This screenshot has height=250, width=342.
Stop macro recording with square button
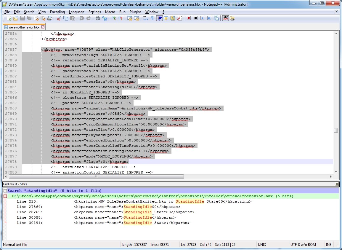coord(196,18)
